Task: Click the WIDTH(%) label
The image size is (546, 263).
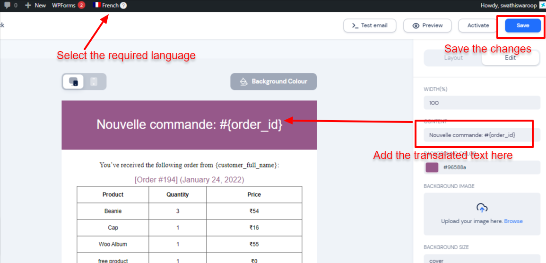Action: point(435,89)
